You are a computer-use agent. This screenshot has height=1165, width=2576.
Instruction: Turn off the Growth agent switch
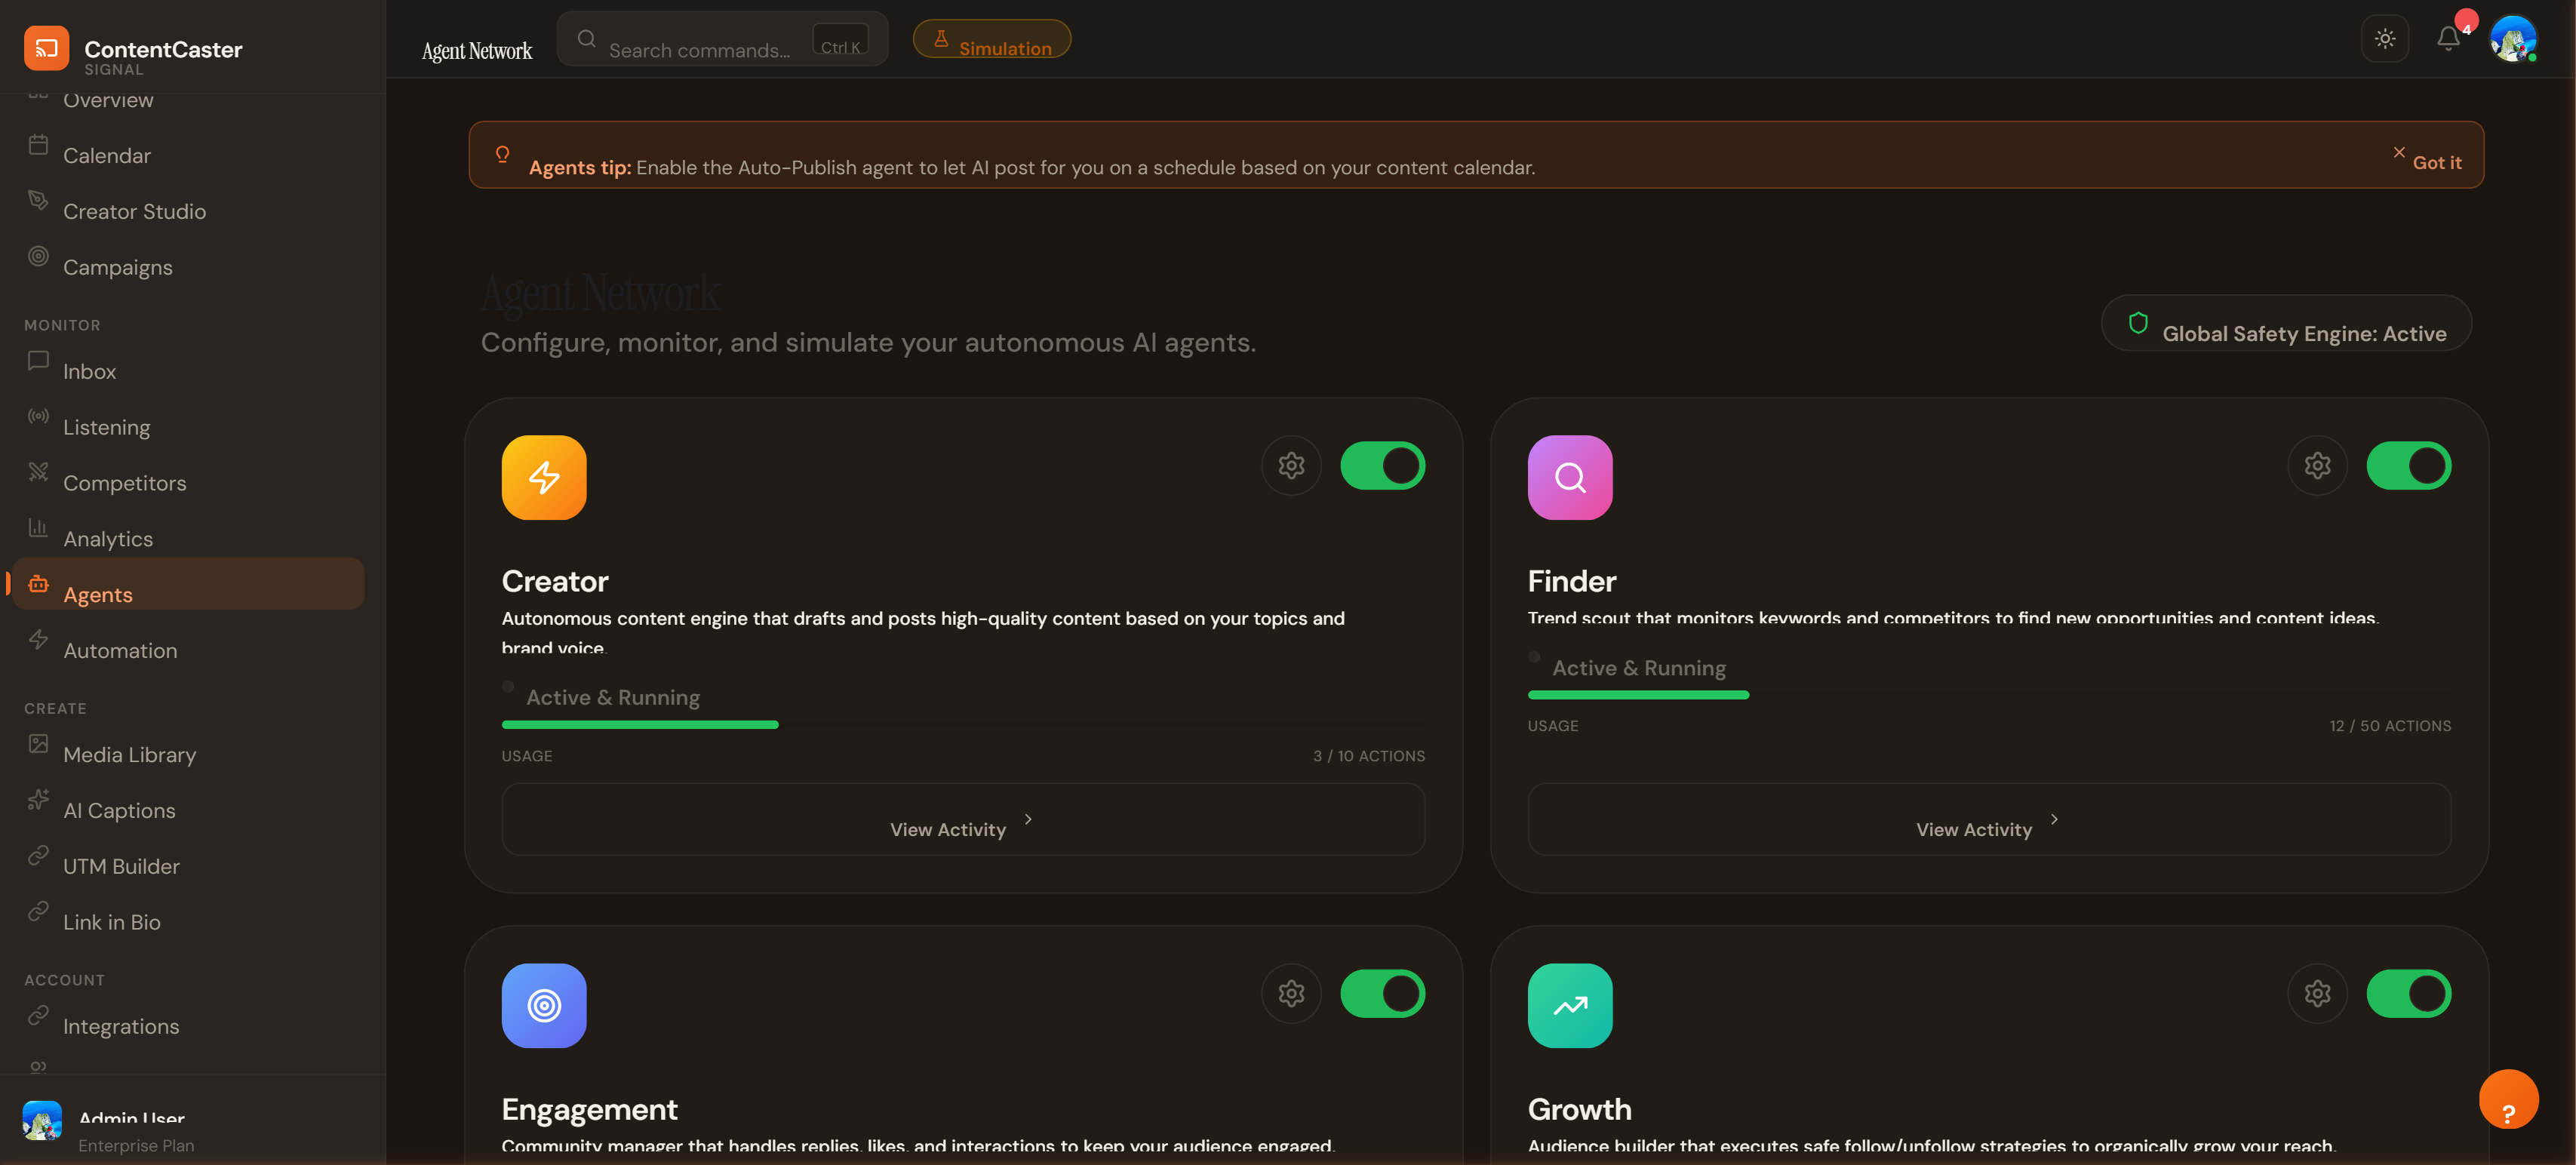(x=2409, y=994)
